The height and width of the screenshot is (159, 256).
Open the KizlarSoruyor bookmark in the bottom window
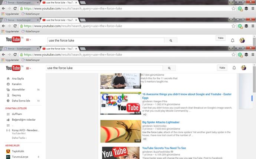pos(30,60)
